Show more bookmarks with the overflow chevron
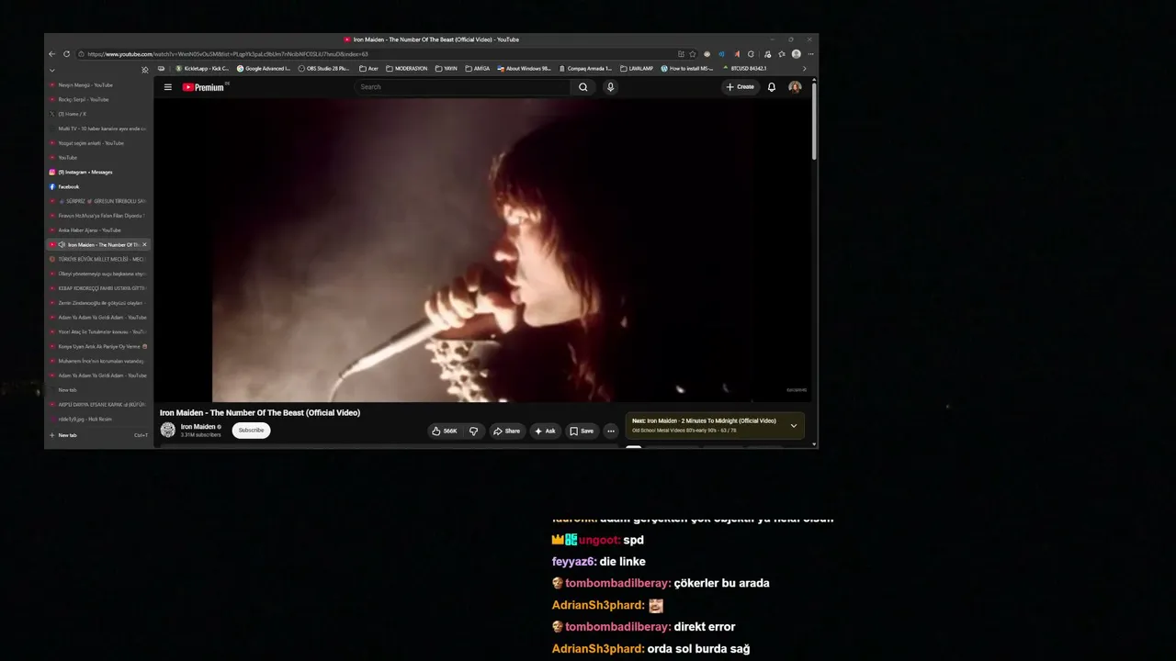The width and height of the screenshot is (1176, 661). click(804, 69)
